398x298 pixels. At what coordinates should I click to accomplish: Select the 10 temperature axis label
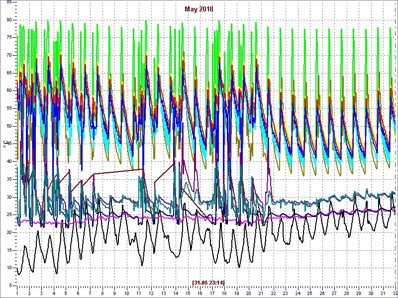9,268
